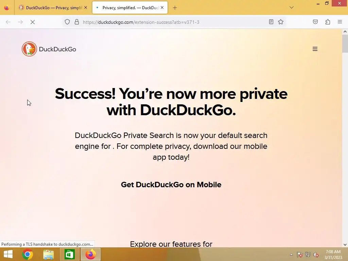Expand the list all tabs chevron
348x261 pixels.
[292, 7]
